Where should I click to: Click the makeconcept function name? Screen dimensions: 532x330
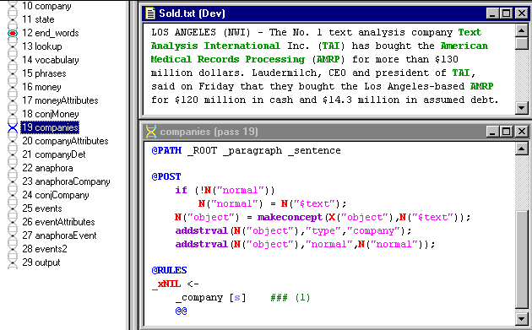[290, 217]
